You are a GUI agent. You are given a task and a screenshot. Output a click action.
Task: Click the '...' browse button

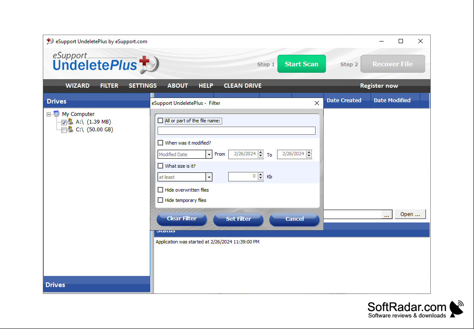pyautogui.click(x=387, y=214)
